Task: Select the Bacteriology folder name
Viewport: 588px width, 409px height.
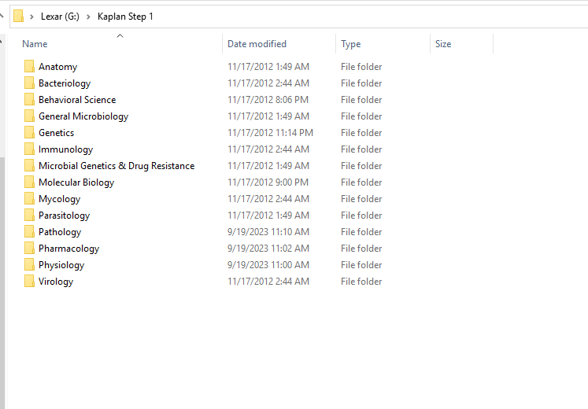Action: pyautogui.click(x=65, y=83)
